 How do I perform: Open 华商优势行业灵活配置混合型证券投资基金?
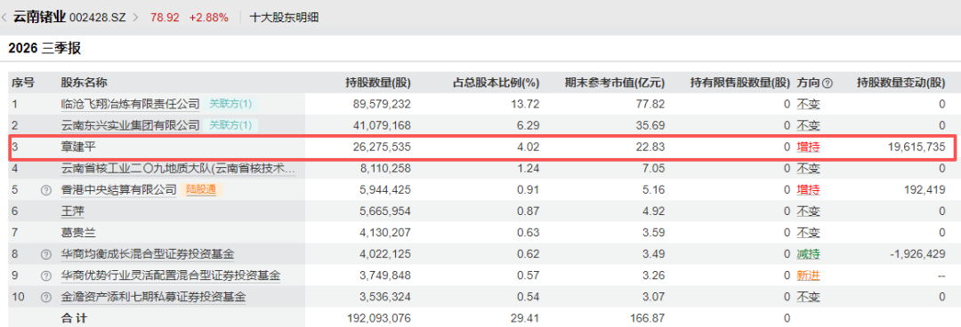tap(171, 275)
